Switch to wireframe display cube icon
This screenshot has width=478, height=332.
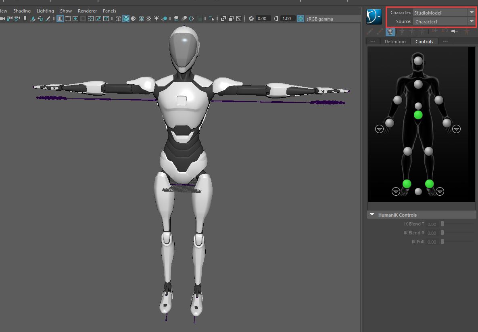118,19
